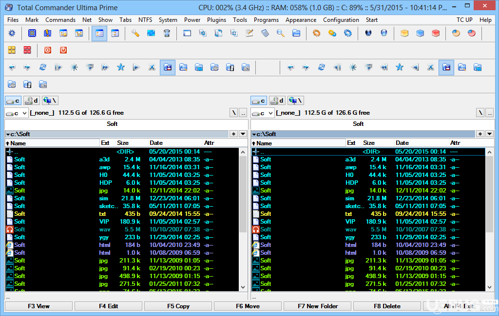
Task: Click the magnifying glass search icon
Action: click(x=280, y=33)
